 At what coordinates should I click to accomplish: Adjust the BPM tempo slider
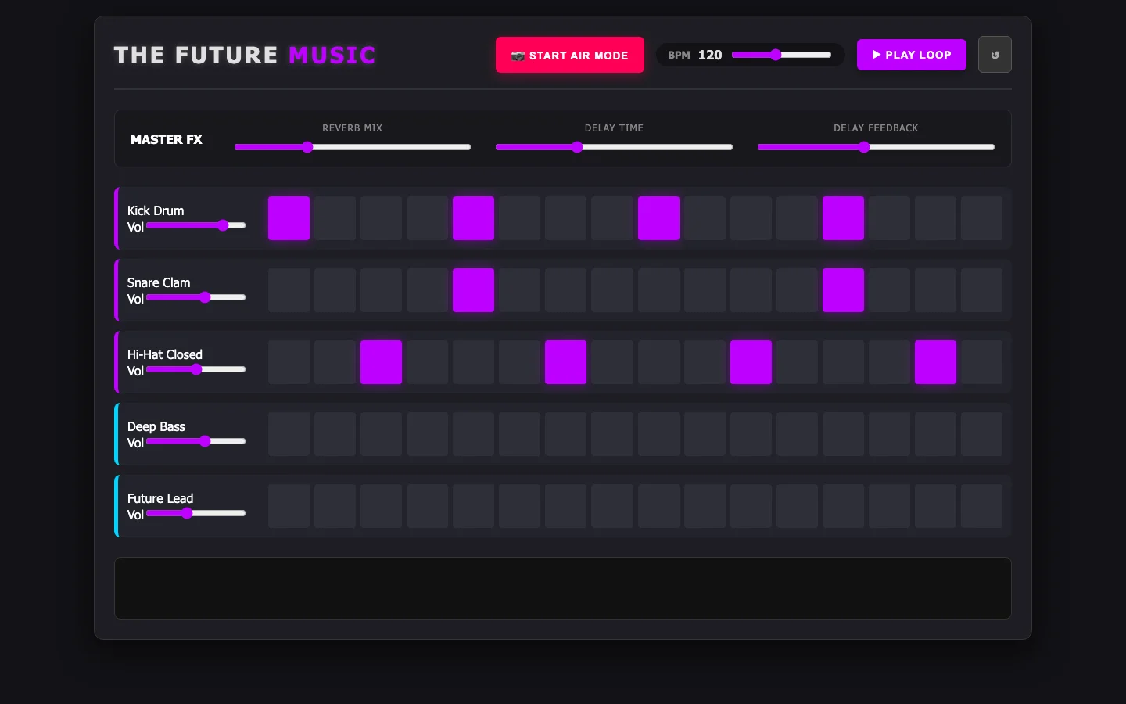[x=781, y=55]
